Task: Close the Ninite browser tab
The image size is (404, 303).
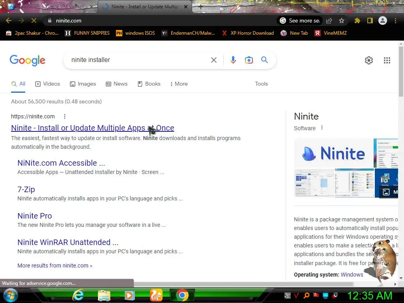Action: tap(186, 7)
